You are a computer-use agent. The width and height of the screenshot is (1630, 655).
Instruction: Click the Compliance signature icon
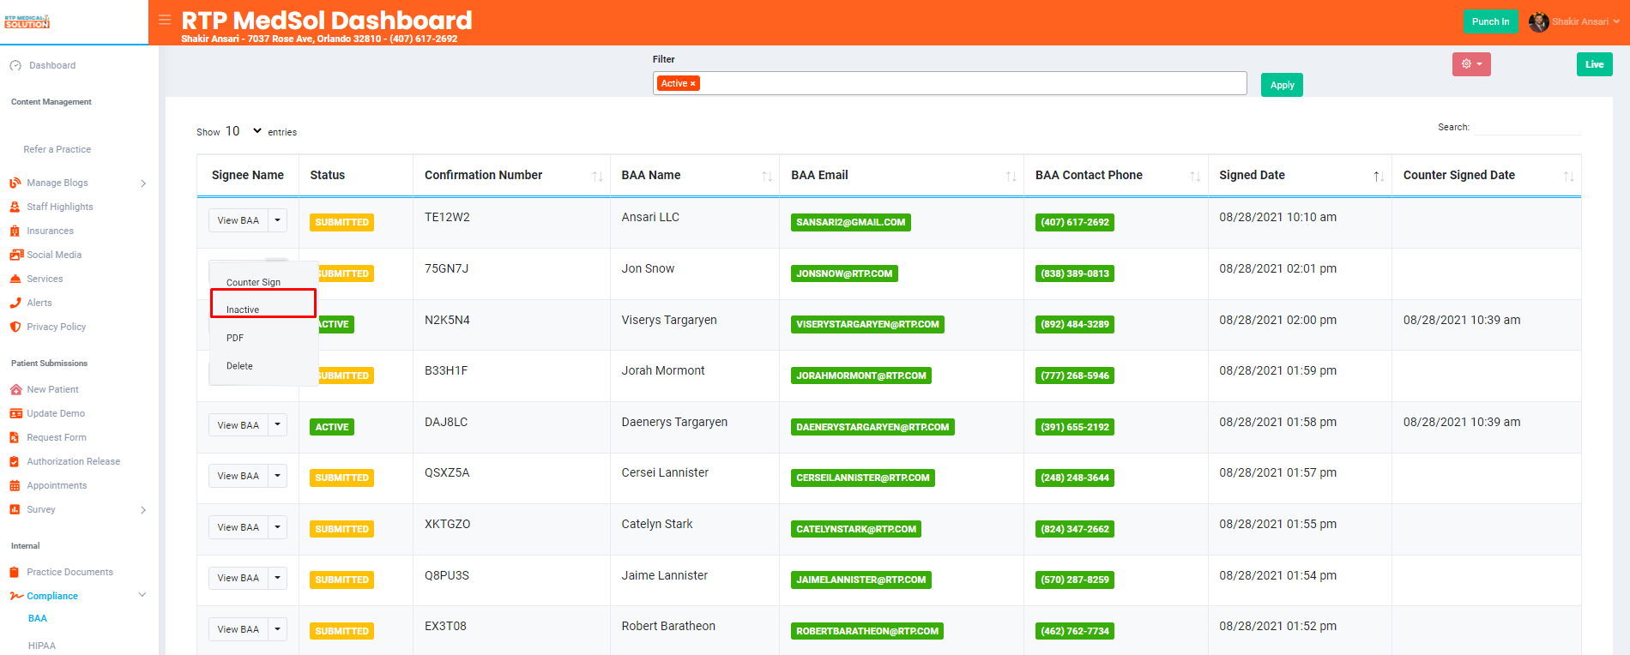[x=16, y=596]
